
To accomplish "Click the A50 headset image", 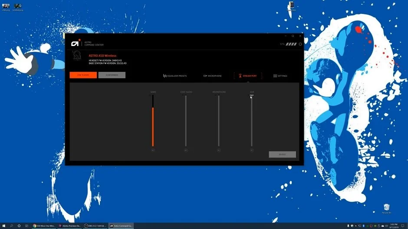I will pos(76,56).
